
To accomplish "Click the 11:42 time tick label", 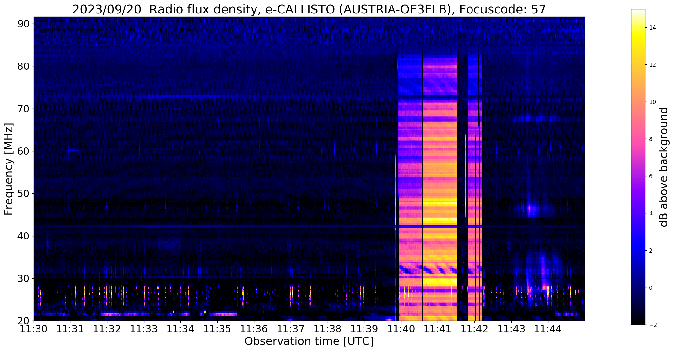I will pyautogui.click(x=474, y=329).
